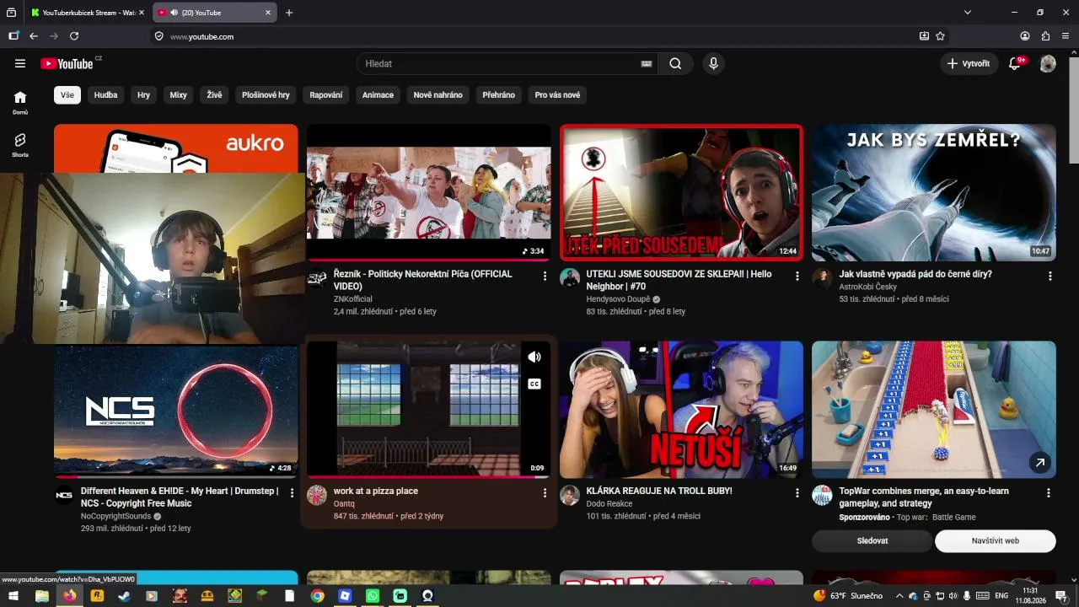Open more options for the Hello Neighbor video
The height and width of the screenshot is (607, 1079).
point(797,277)
